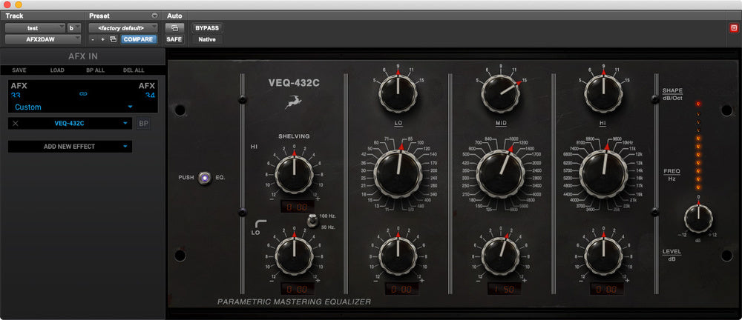Toggle the BP bypass for VEQ-432C
Screen dimensions: 742x320
[x=143, y=124]
